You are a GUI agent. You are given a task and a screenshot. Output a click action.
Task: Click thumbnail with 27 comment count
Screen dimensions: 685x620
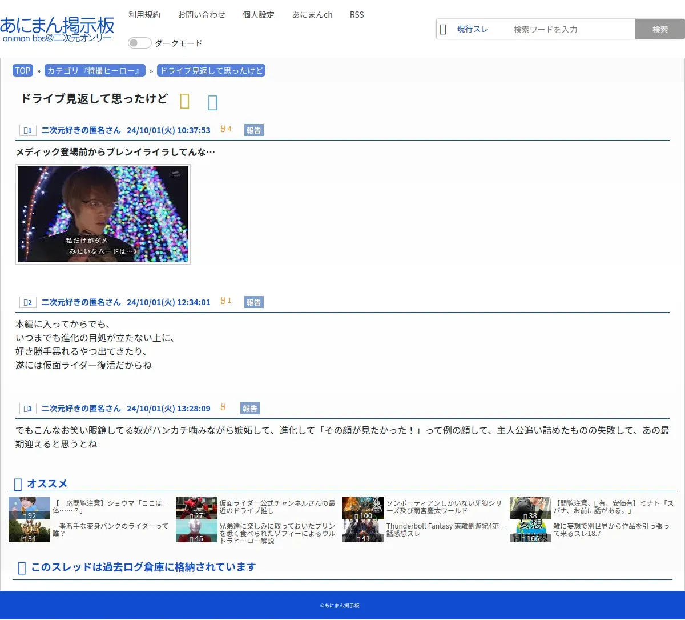click(x=197, y=508)
